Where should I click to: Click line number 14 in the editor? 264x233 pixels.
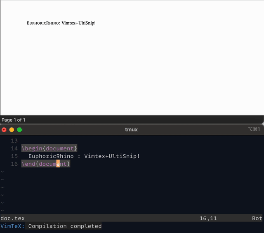(x=14, y=148)
